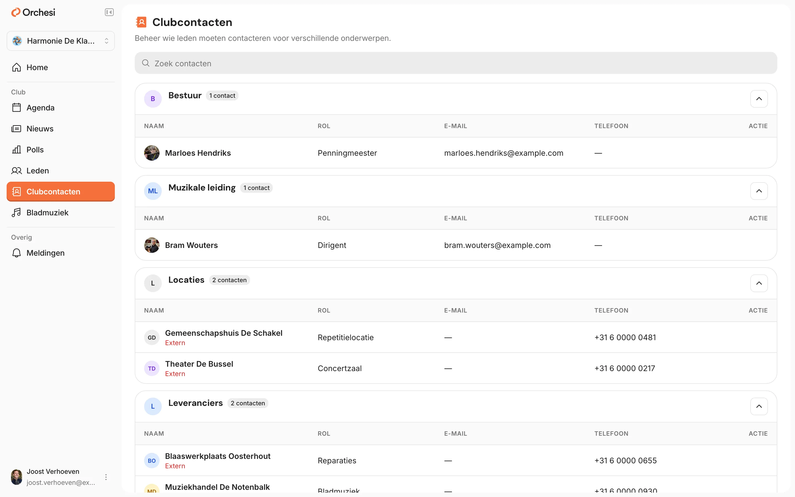Click the Orchesi logo
Viewport: 795px width, 497px height.
click(x=33, y=12)
